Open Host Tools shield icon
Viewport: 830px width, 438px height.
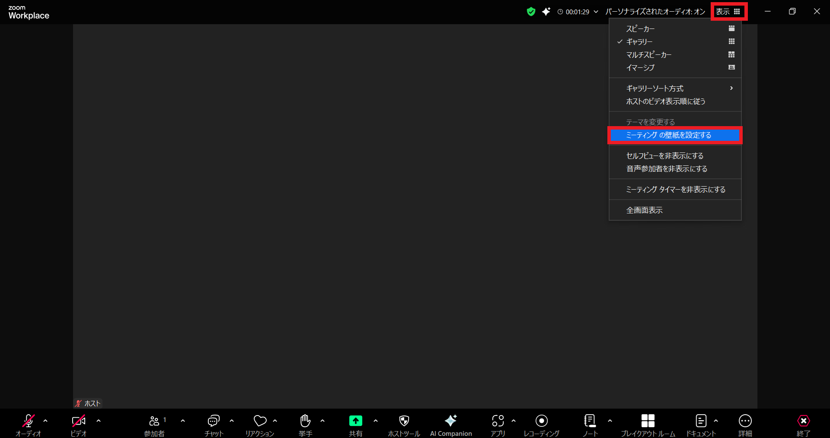point(404,421)
